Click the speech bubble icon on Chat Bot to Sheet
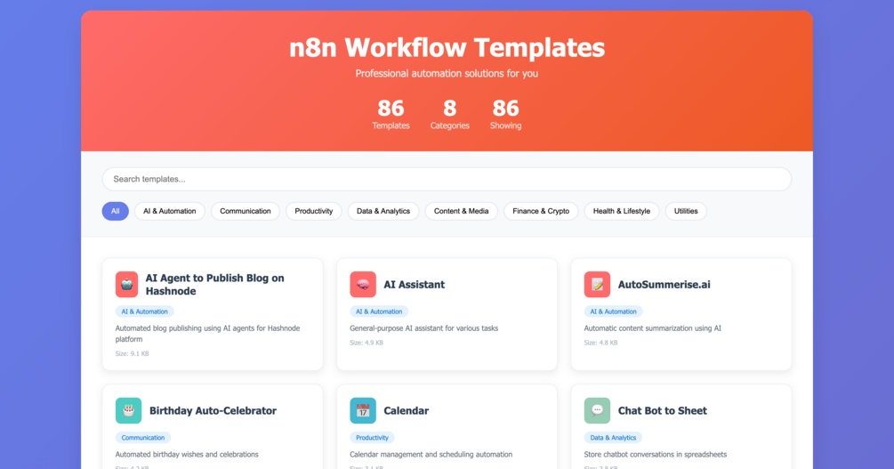Image resolution: width=894 pixels, height=469 pixels. 597,410
